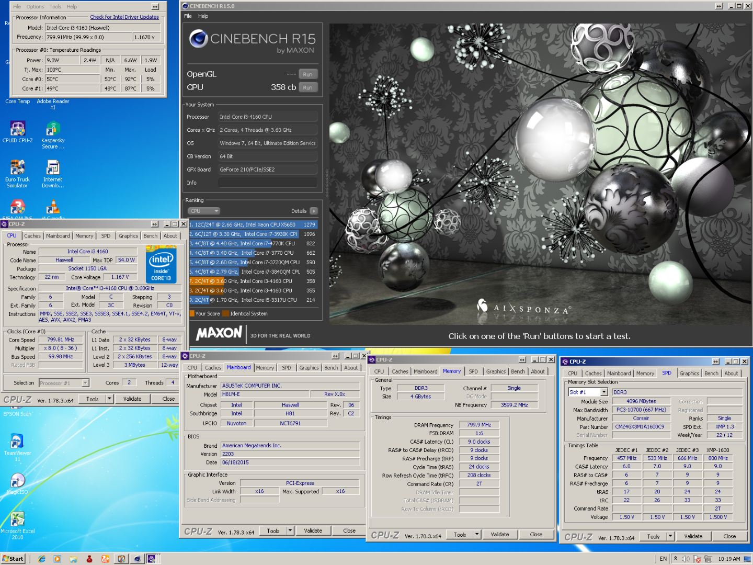Click the Cinebench title bar icon
The height and width of the screenshot is (565, 753).
coord(186,6)
